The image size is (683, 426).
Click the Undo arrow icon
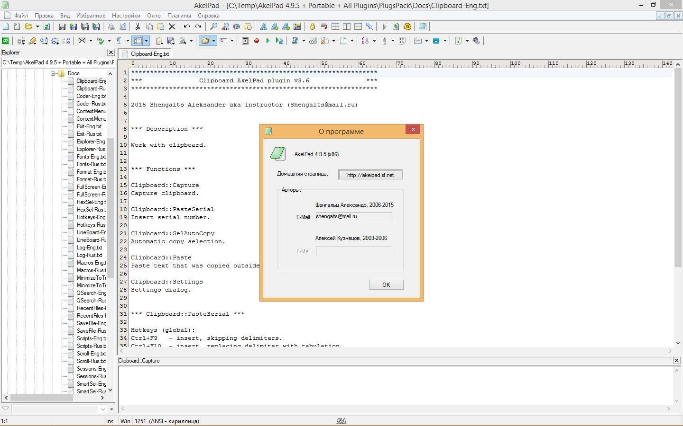pos(187,27)
